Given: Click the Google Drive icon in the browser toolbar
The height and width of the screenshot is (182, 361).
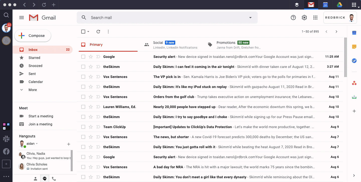Looking at the screenshot, I should tap(340, 5).
